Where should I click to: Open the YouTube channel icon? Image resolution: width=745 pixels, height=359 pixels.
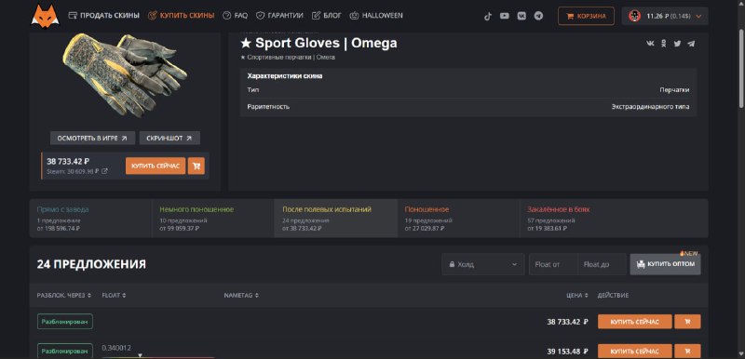505,16
